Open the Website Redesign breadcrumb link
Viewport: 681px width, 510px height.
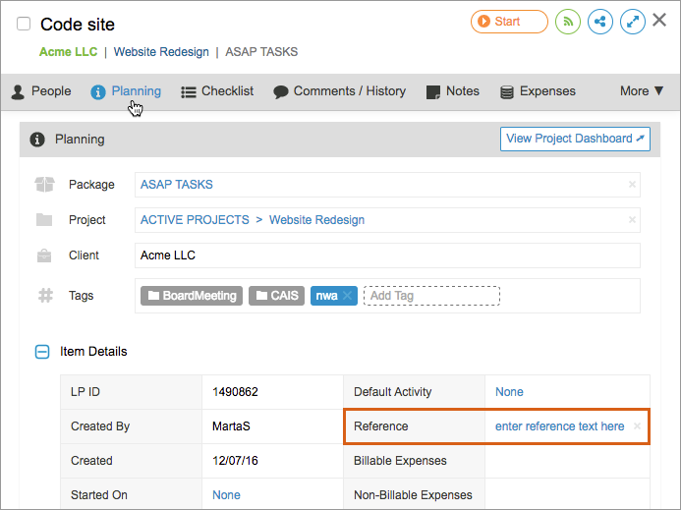[x=161, y=52]
